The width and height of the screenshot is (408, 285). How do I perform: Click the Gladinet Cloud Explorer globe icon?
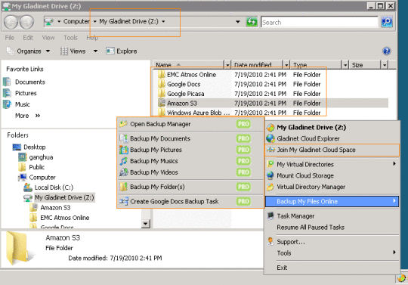coord(270,138)
